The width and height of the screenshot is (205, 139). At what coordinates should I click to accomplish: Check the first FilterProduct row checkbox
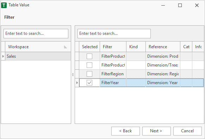(x=89, y=56)
